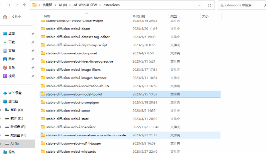266x154 pixels.
Task: Open 图片 quick access item
Action: tap(9, 59)
